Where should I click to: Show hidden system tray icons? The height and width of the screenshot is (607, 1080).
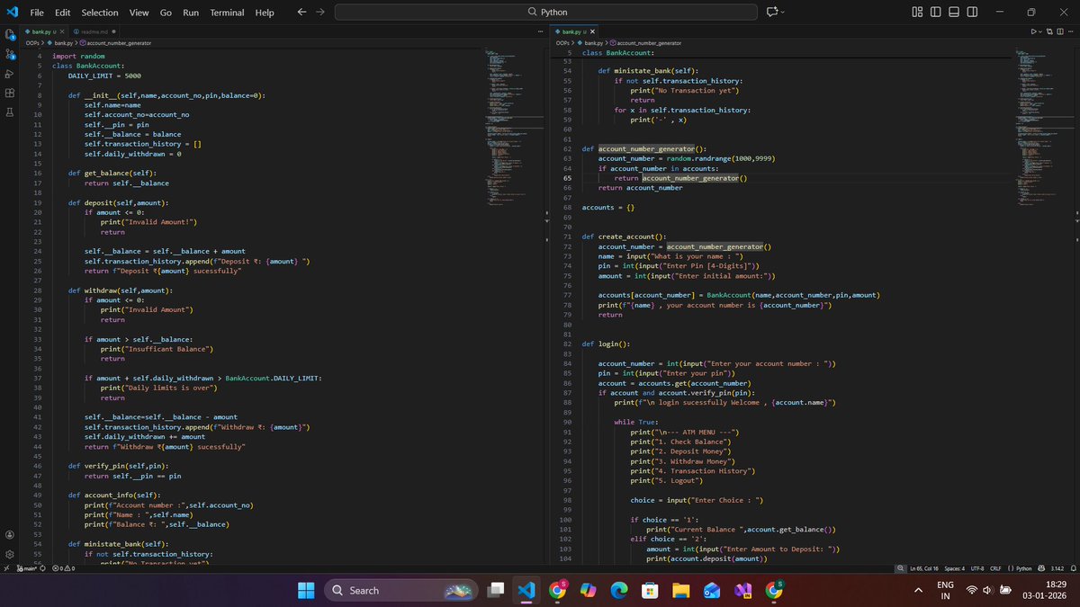point(918,591)
